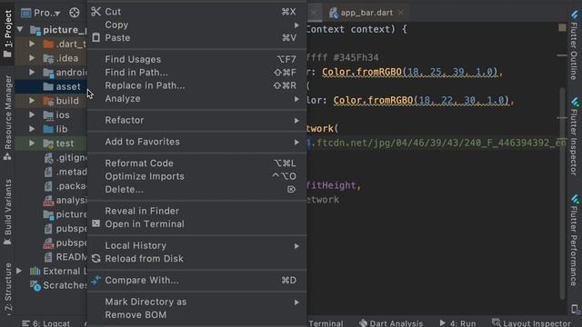Viewport: 582px width, 327px height.
Task: Open the Project view dropdown
Action: [x=41, y=13]
